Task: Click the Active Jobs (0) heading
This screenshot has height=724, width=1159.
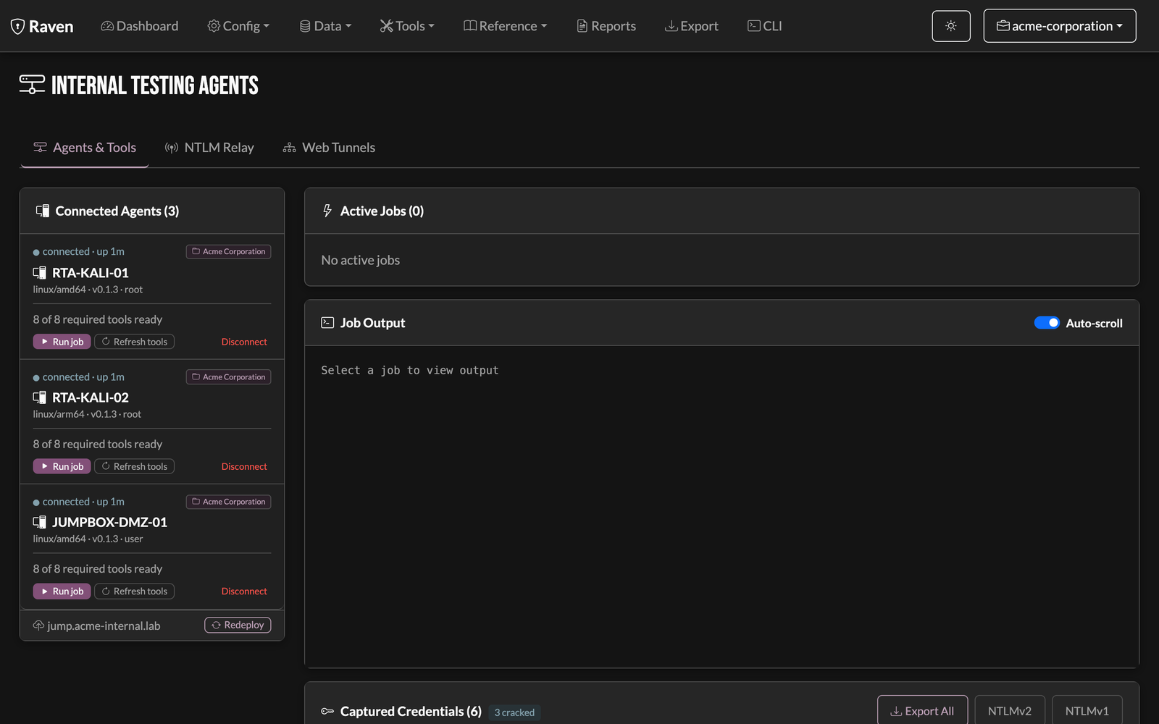Action: (x=382, y=211)
